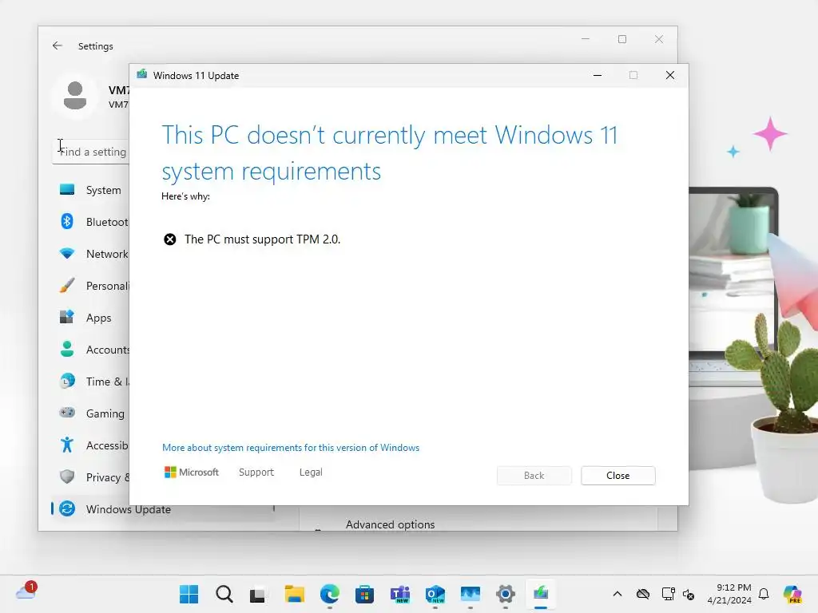This screenshot has width=818, height=613.
Task: Click the Gaming controller icon in sidebar
Action: coord(67,413)
